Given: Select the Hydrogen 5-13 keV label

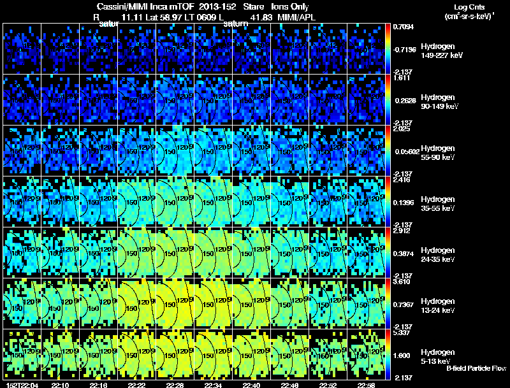Looking at the screenshot, I should coord(438,357).
